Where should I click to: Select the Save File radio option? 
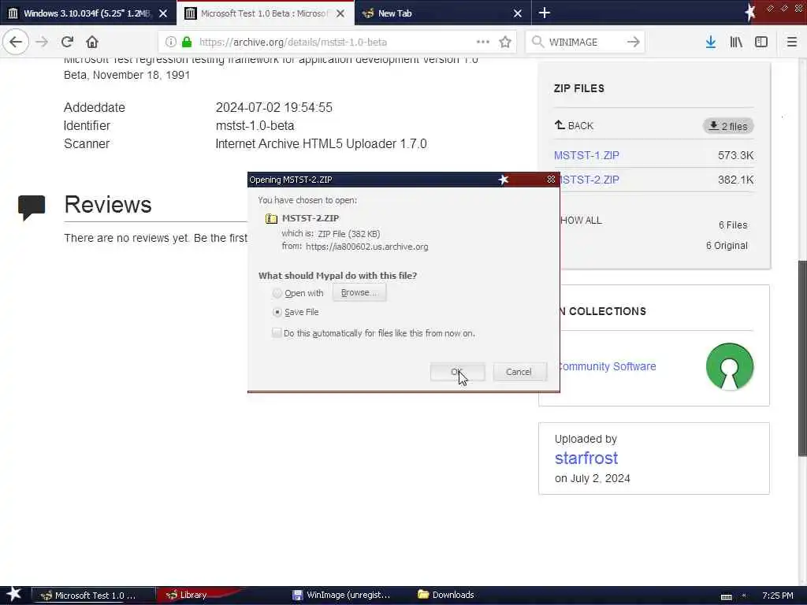click(277, 312)
